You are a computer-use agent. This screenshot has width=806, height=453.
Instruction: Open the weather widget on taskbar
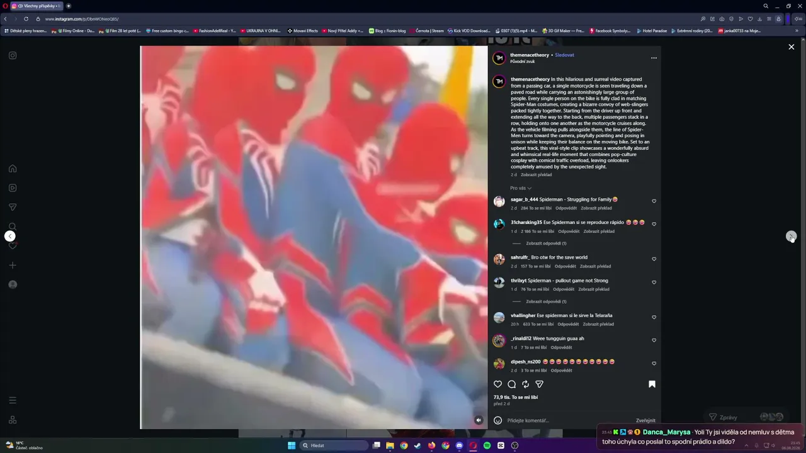(x=24, y=445)
